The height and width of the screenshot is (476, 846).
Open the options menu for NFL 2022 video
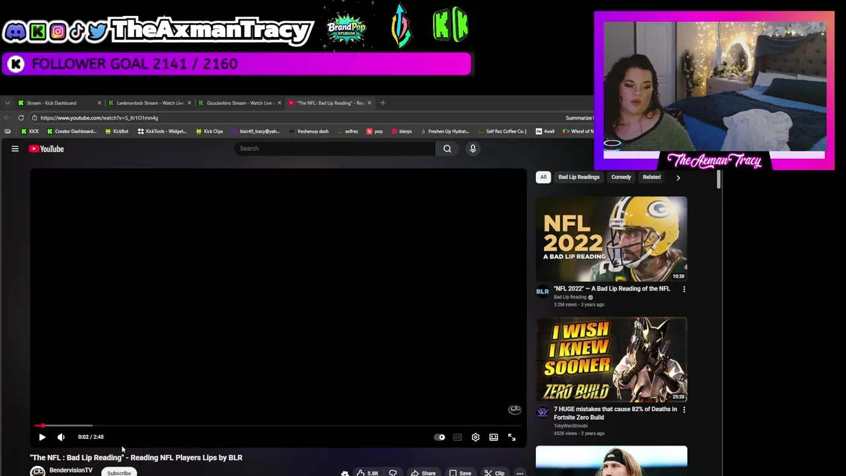click(684, 289)
